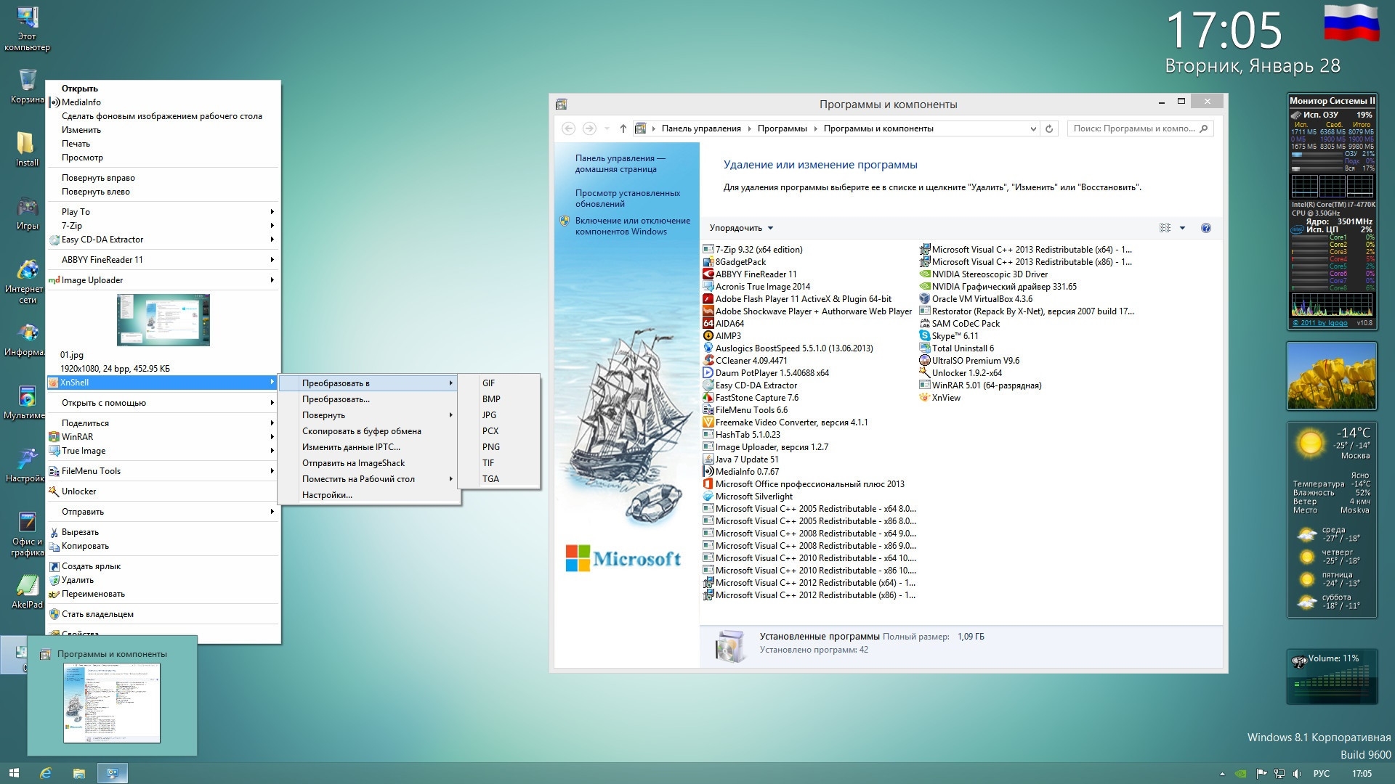The width and height of the screenshot is (1395, 784).
Task: Click the view options icon in toolbar
Action: [x=1165, y=228]
